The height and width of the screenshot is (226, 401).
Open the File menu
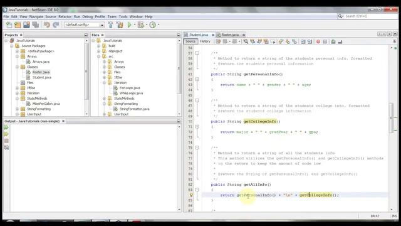(6, 17)
